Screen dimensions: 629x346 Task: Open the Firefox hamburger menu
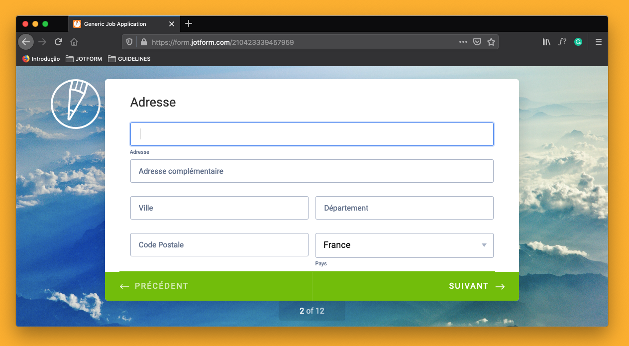(599, 42)
